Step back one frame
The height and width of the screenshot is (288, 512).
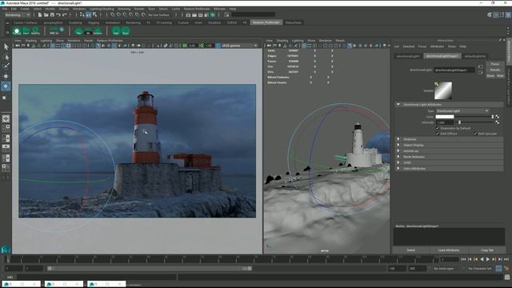click(470, 259)
